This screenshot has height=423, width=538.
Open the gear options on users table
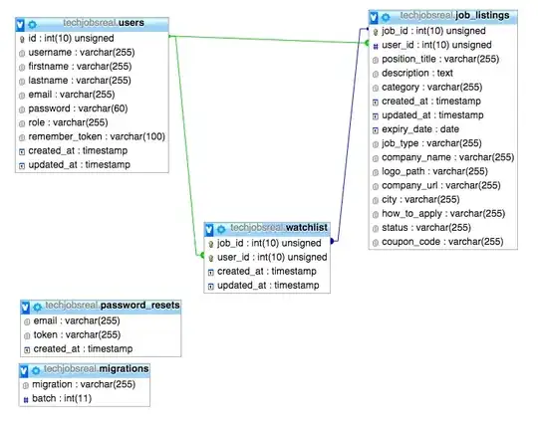[x=32, y=25]
